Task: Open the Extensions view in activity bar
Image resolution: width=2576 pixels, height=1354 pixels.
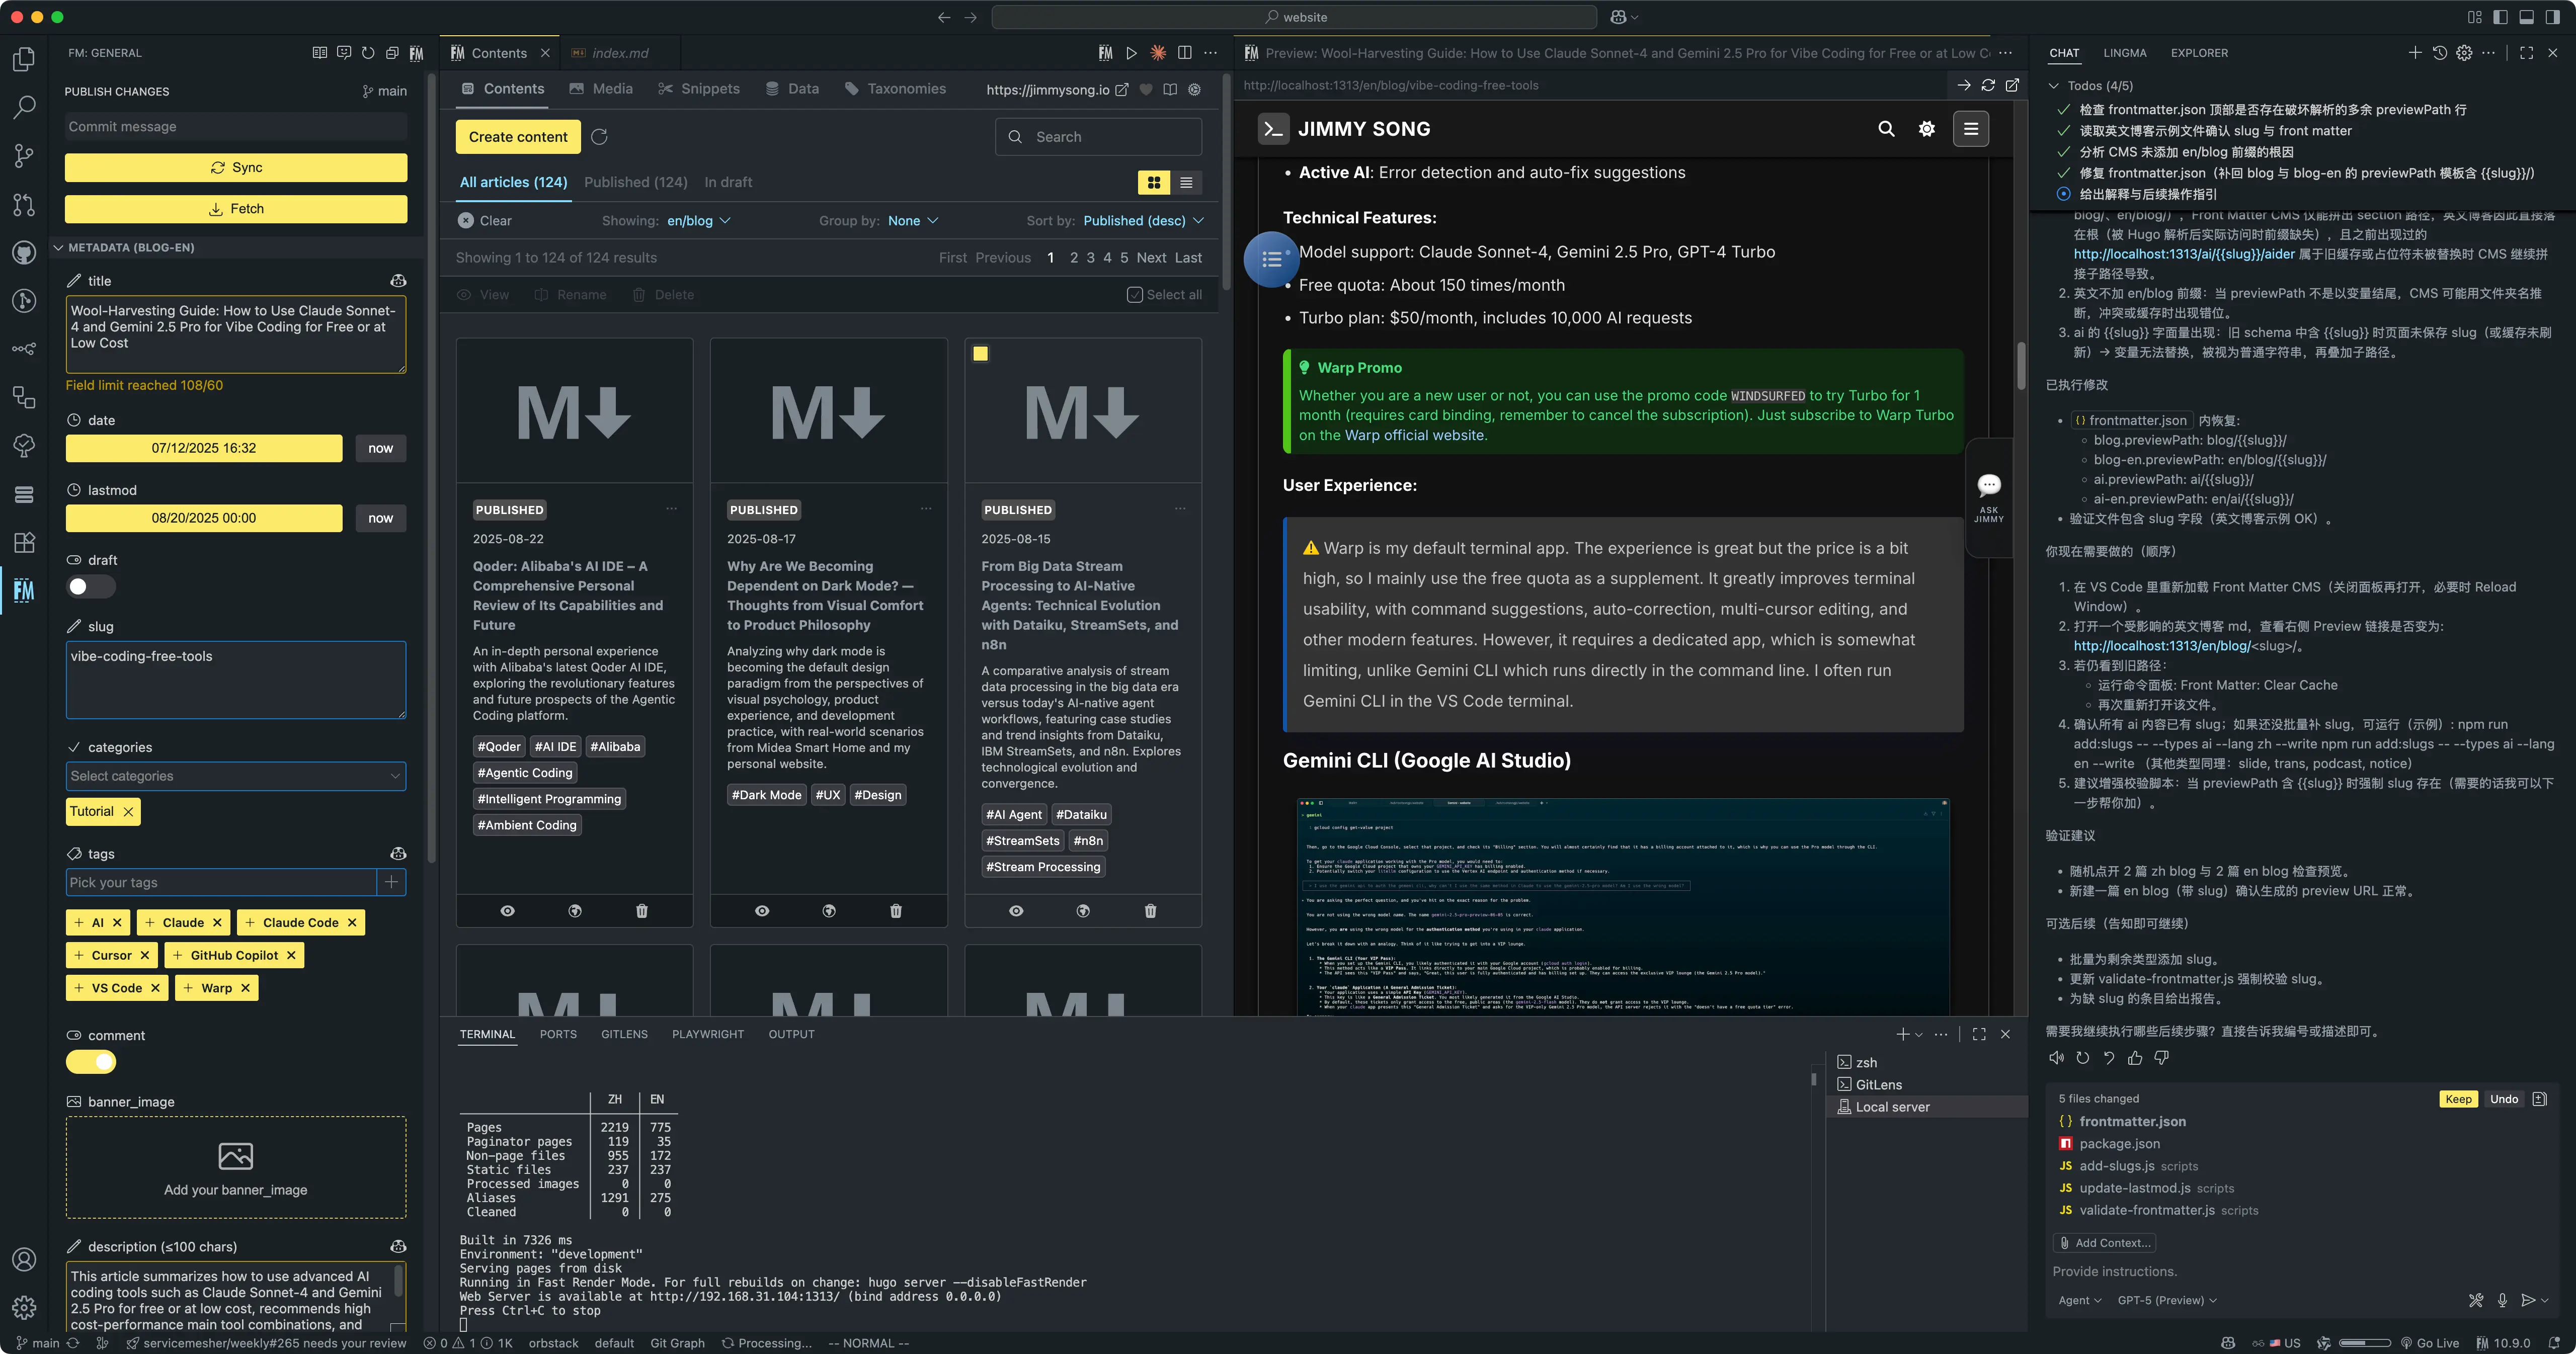Action: pyautogui.click(x=24, y=542)
